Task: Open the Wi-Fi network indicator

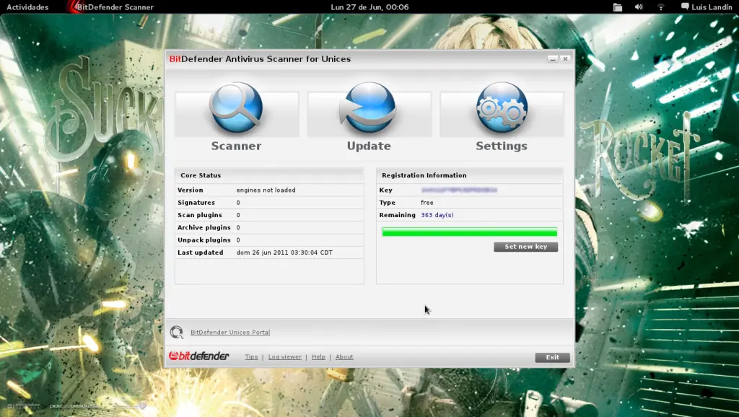Action: pyautogui.click(x=660, y=7)
